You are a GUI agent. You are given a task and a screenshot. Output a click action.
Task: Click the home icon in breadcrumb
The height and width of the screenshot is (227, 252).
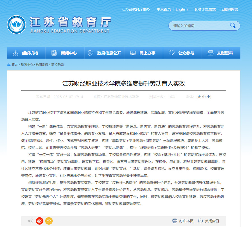[x=9, y=64]
